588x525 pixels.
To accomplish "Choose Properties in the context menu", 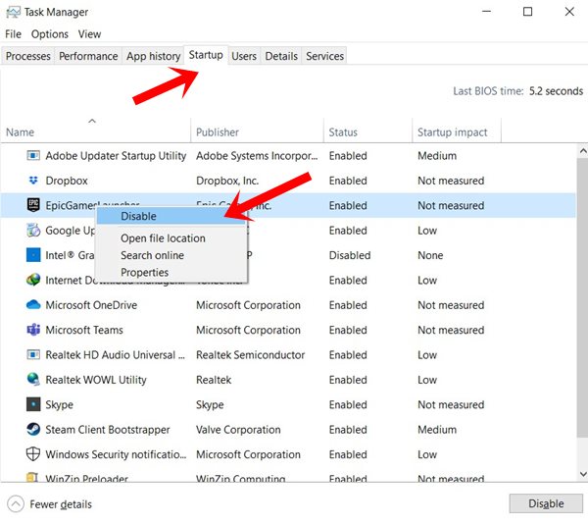I will click(x=171, y=272).
